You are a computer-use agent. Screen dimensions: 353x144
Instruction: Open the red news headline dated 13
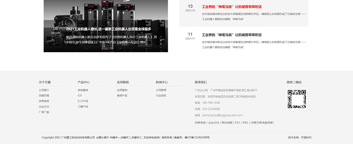(x=232, y=7)
